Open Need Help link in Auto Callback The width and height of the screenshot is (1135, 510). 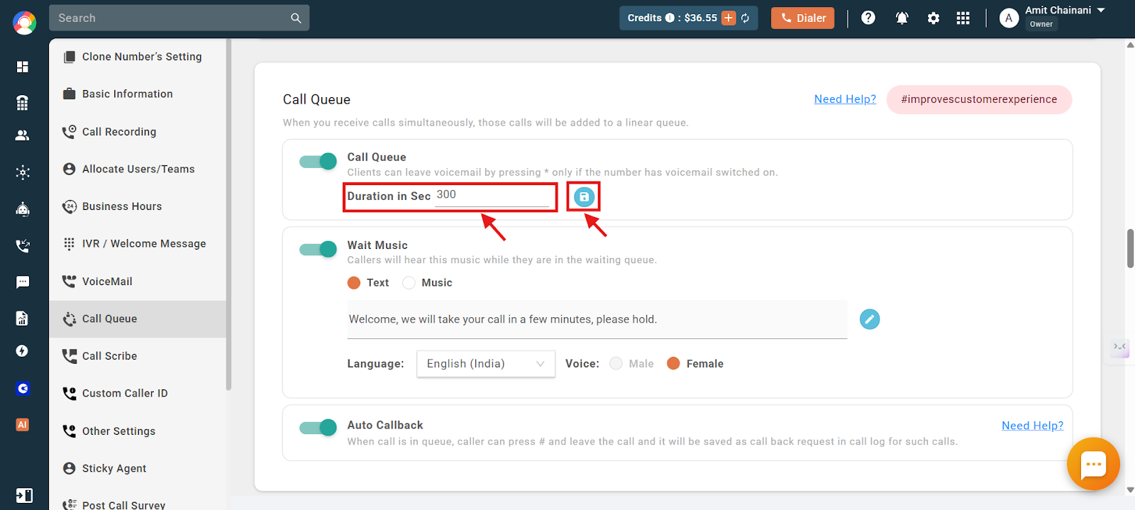(x=1032, y=426)
